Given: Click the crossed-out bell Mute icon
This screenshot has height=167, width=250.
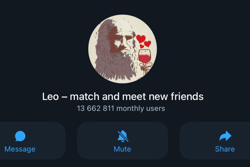Looking at the screenshot, I should pyautogui.click(x=123, y=136).
